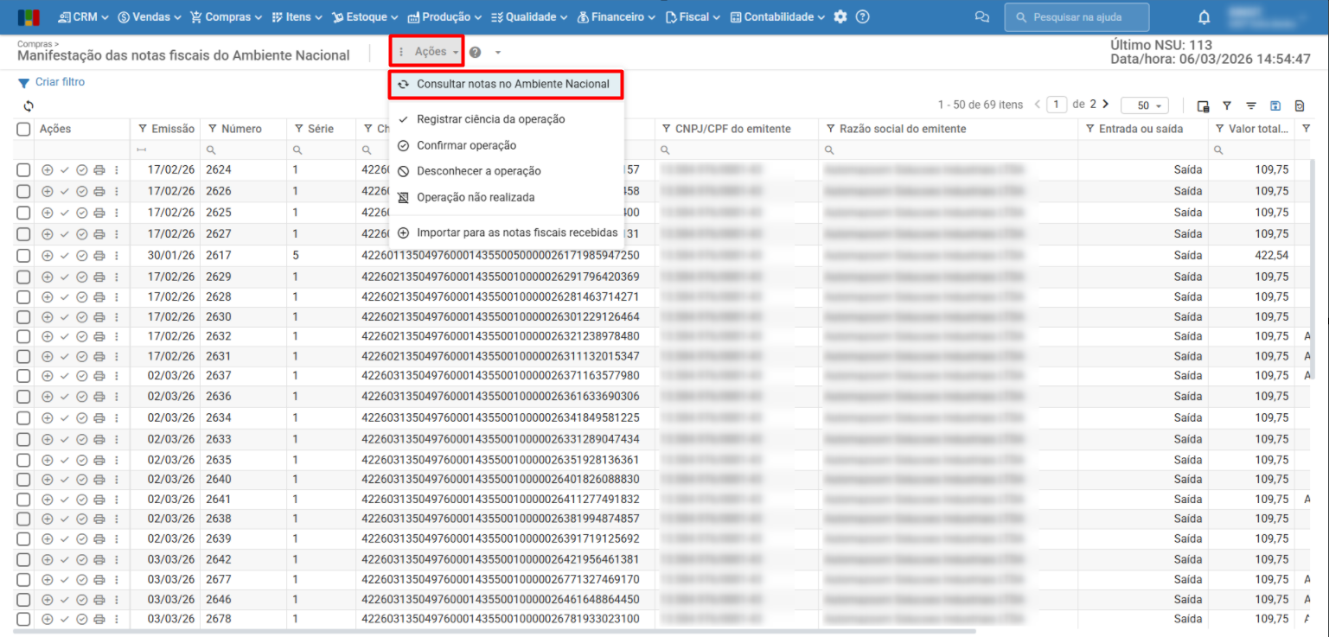Choose Importar para as notas fiscais recebidas

pyautogui.click(x=506, y=233)
